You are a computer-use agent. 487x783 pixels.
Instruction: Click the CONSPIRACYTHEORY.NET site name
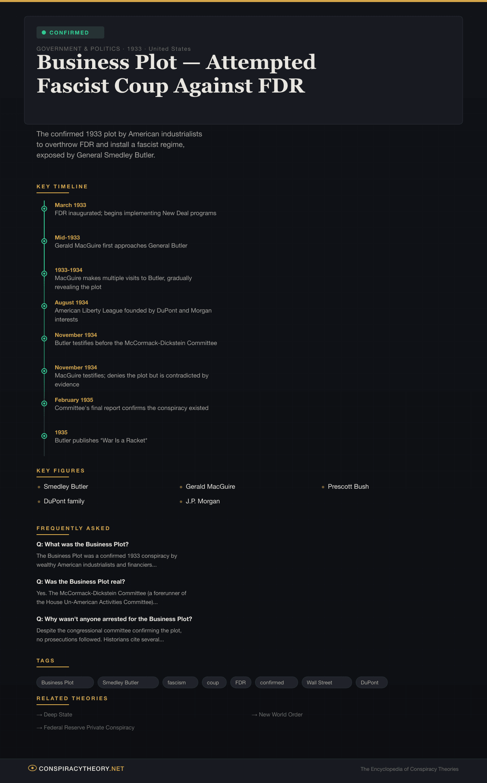tap(81, 768)
